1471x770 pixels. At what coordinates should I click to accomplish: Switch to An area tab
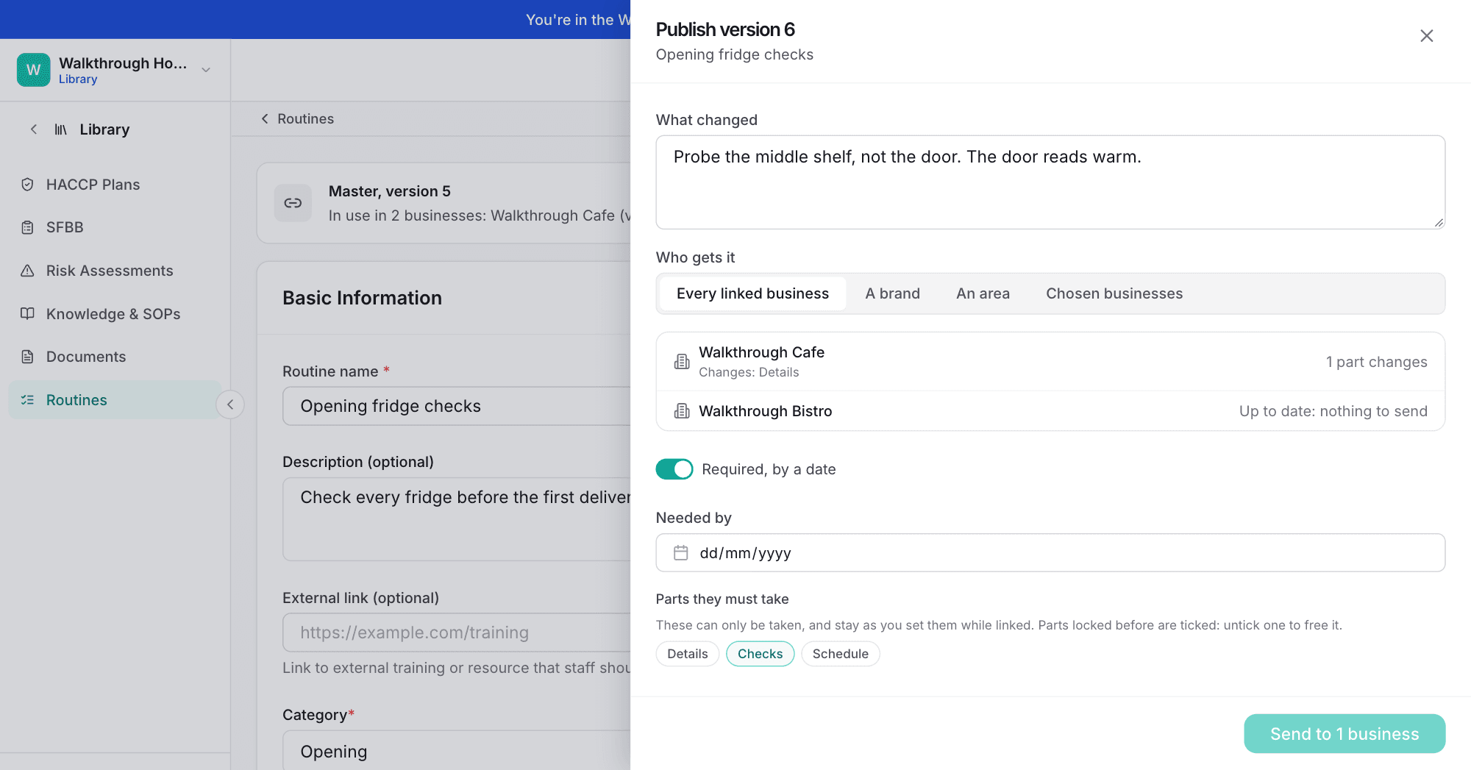click(983, 293)
